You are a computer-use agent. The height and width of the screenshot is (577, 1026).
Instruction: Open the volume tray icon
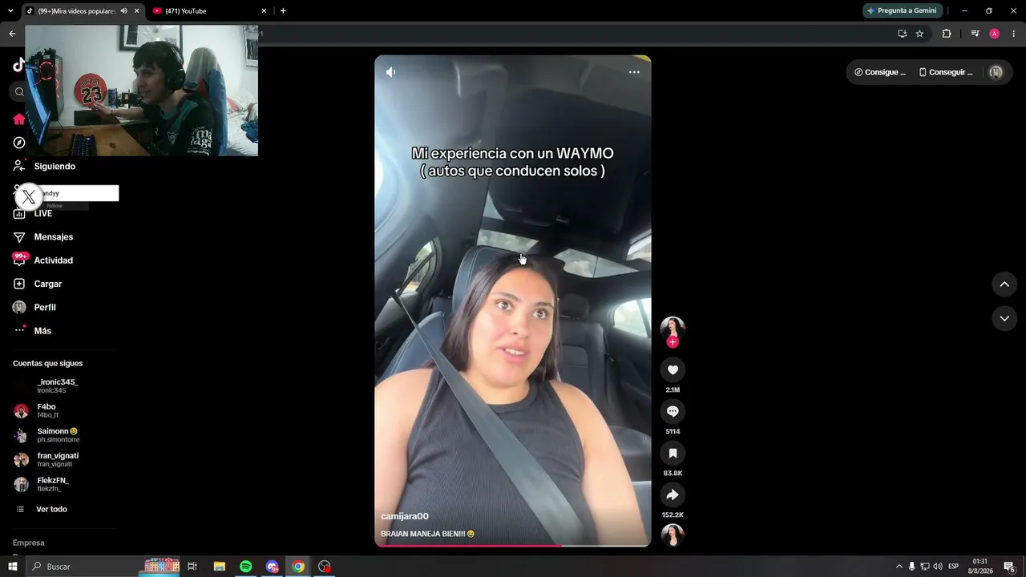(x=937, y=567)
